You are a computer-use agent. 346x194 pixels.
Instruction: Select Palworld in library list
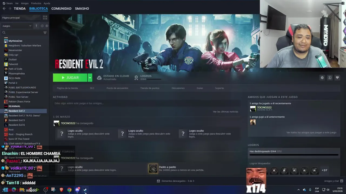pos(13,64)
